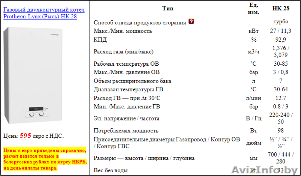Click the 'НК 28' column header
The image size is (301, 176).
281,8
